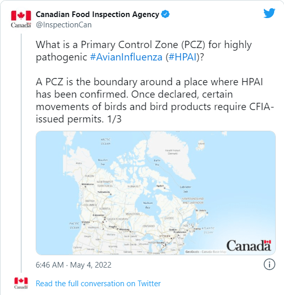
Task: Click the Canada wordmark on the map
Action: click(249, 245)
